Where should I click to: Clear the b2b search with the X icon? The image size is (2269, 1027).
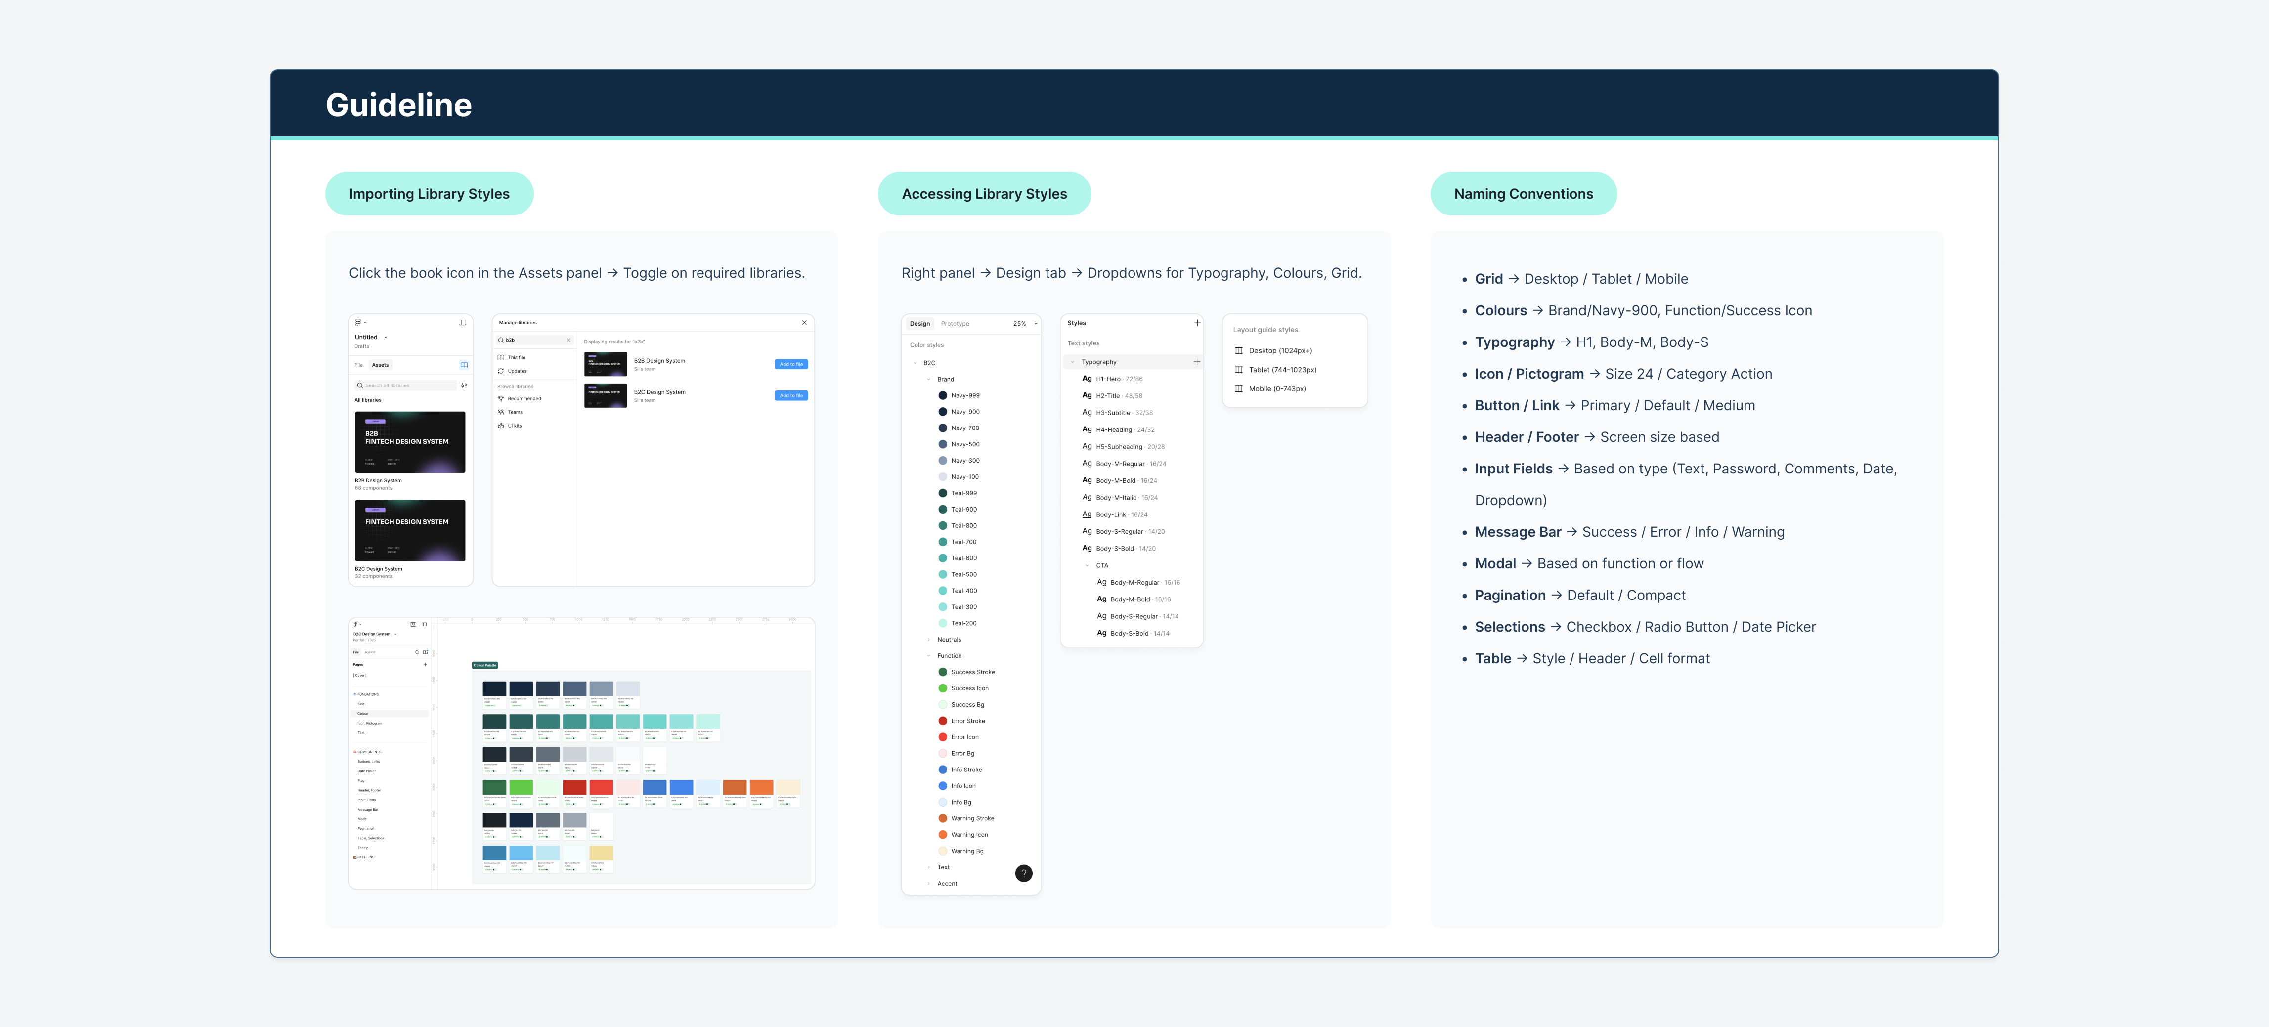(x=569, y=340)
